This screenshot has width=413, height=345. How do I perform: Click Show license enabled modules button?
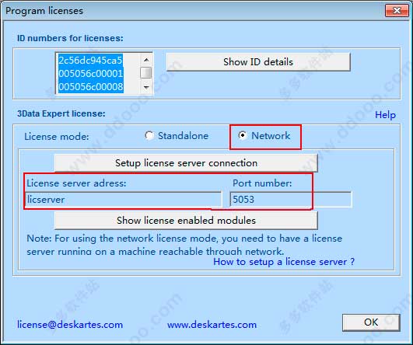click(x=186, y=221)
